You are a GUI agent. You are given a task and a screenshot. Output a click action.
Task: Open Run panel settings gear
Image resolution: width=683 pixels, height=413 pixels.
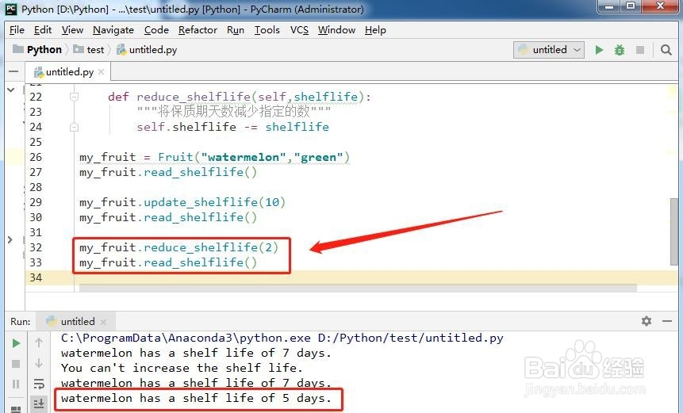pyautogui.click(x=647, y=321)
